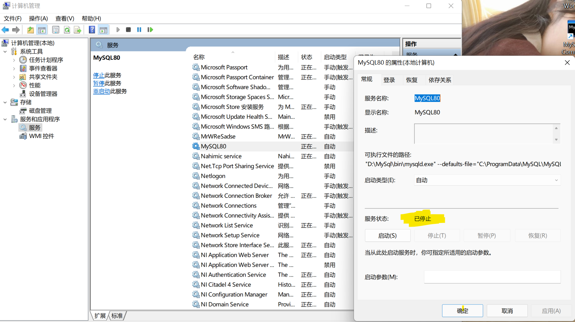This screenshot has height=322, width=575.
Task: Click the Refresh toolbar icon
Action: pos(67,30)
